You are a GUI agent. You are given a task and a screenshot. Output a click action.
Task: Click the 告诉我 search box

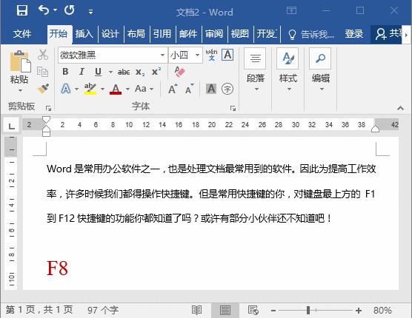tap(311, 34)
